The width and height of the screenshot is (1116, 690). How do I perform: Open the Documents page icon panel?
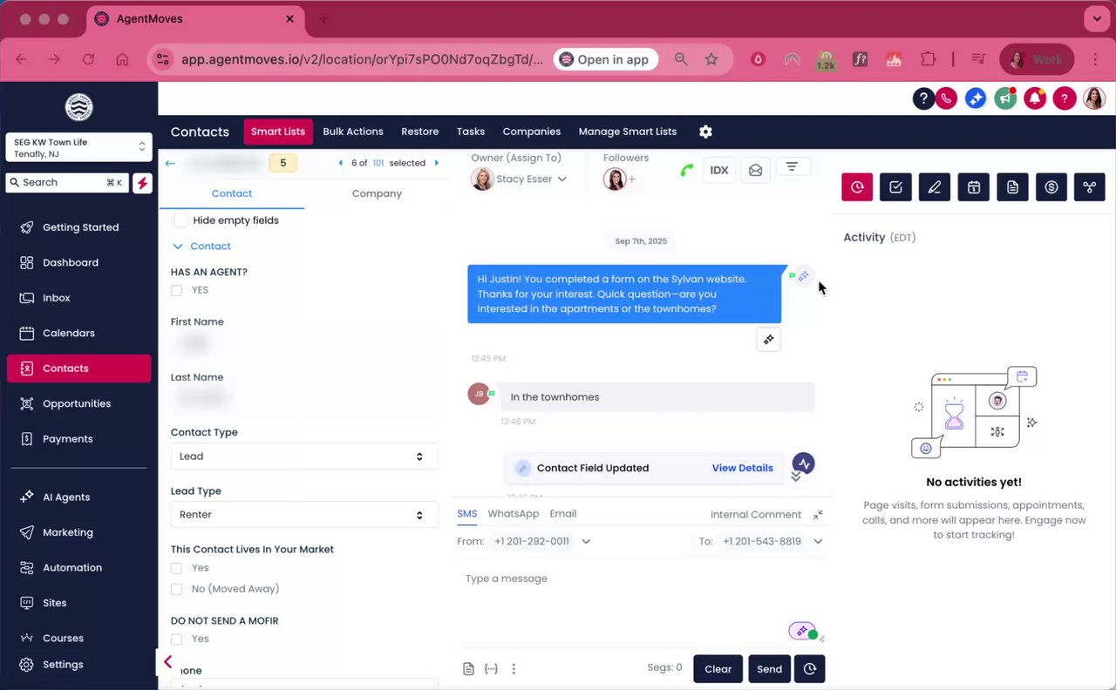tap(1012, 187)
